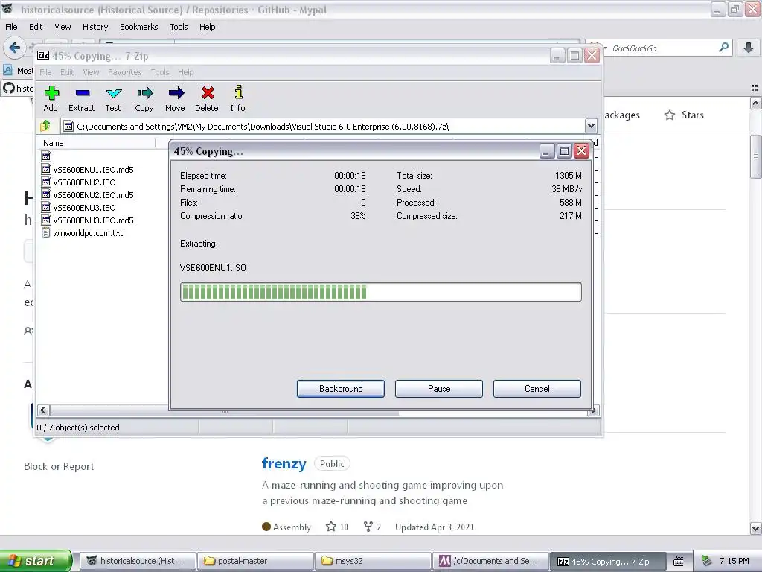Go up one folder in 7-Zip
Viewport: 762px width, 572px height.
[45, 126]
